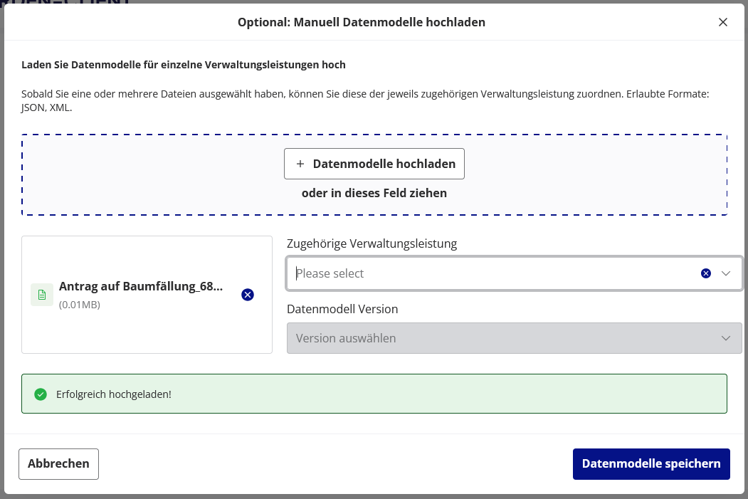Close the upload dialog with the X
The image size is (748, 499).
click(x=723, y=22)
